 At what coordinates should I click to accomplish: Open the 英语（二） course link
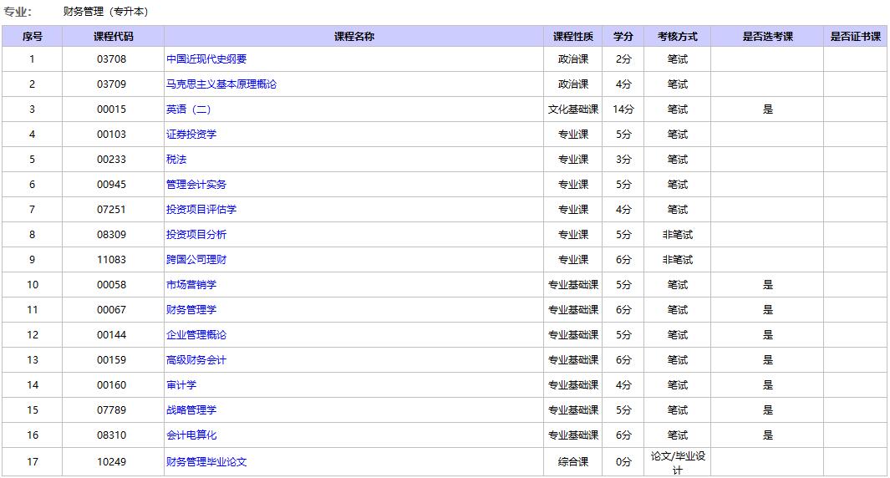tap(188, 109)
